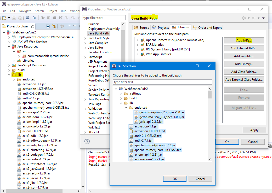
Task: Toggle Skip All Breakpoints icon
Action: pyautogui.click(x=35, y=18)
